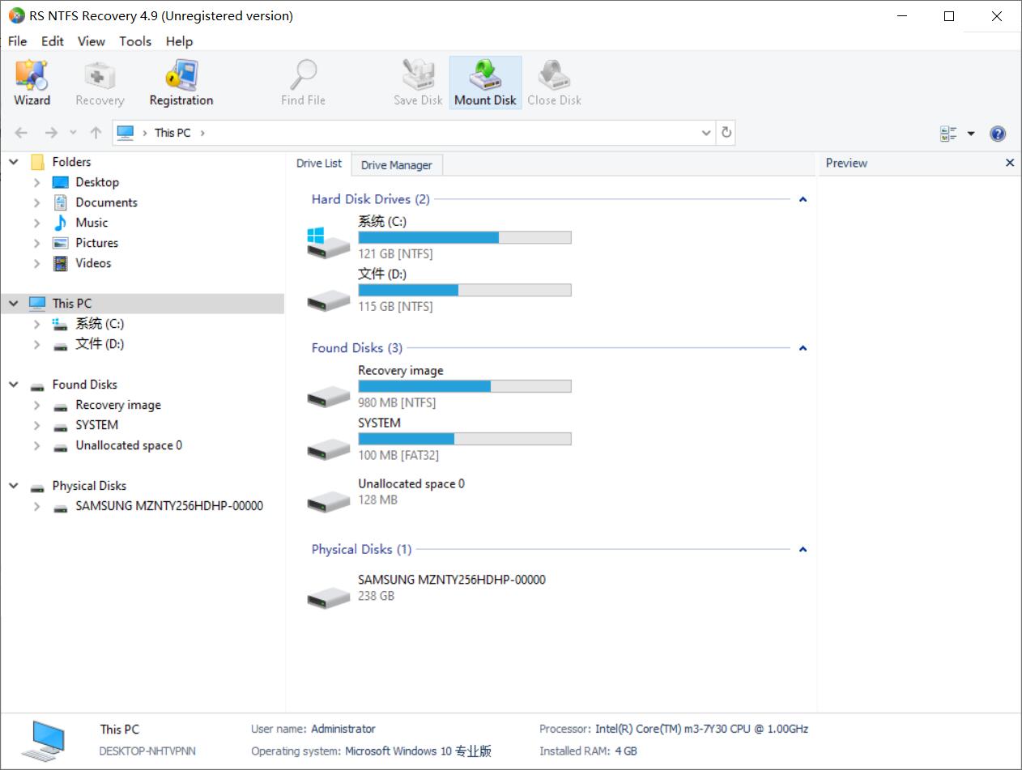The width and height of the screenshot is (1022, 770).
Task: Switch to the Drive List tab
Action: click(319, 164)
